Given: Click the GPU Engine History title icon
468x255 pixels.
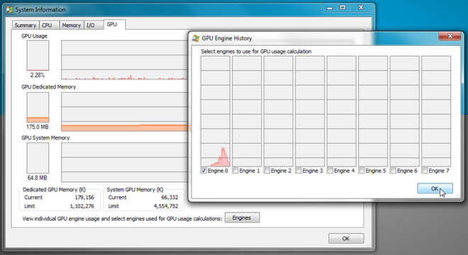Looking at the screenshot, I should coord(196,38).
